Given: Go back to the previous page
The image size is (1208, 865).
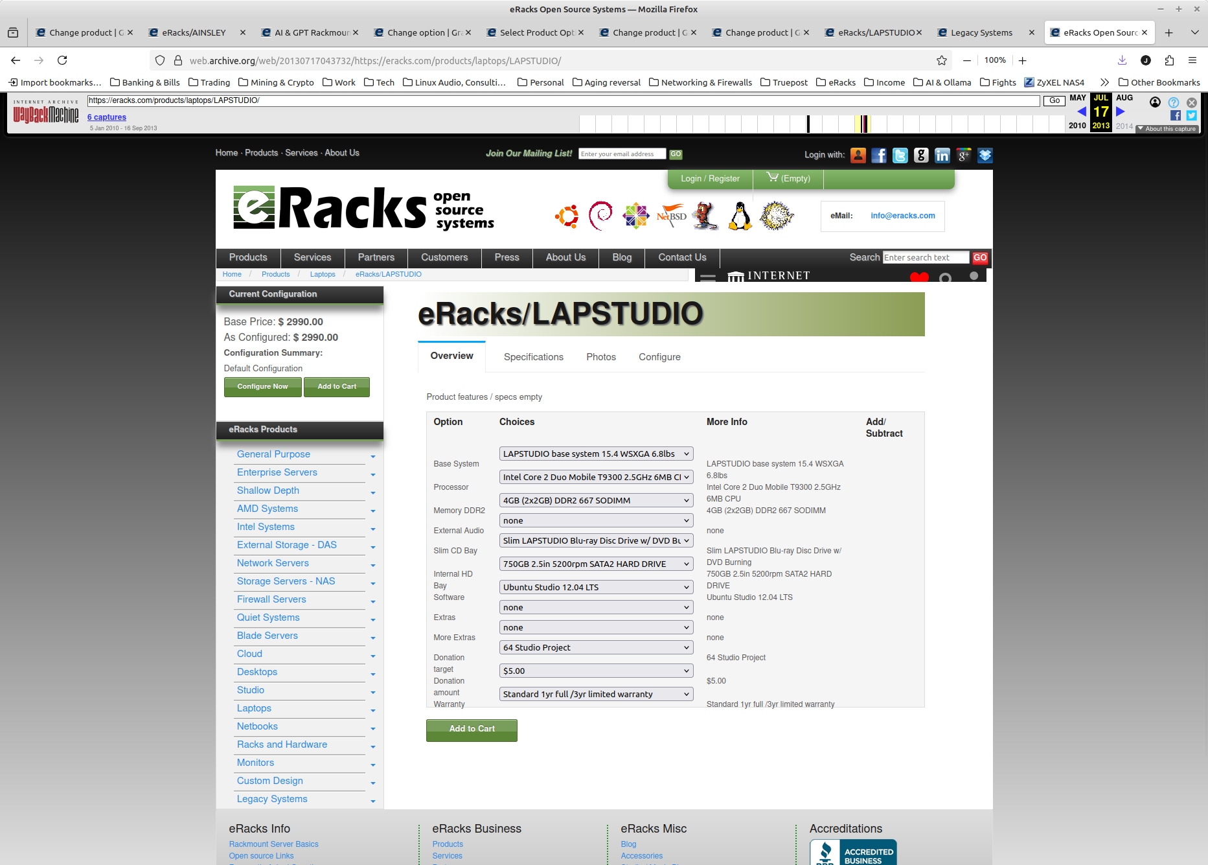Looking at the screenshot, I should 16,60.
